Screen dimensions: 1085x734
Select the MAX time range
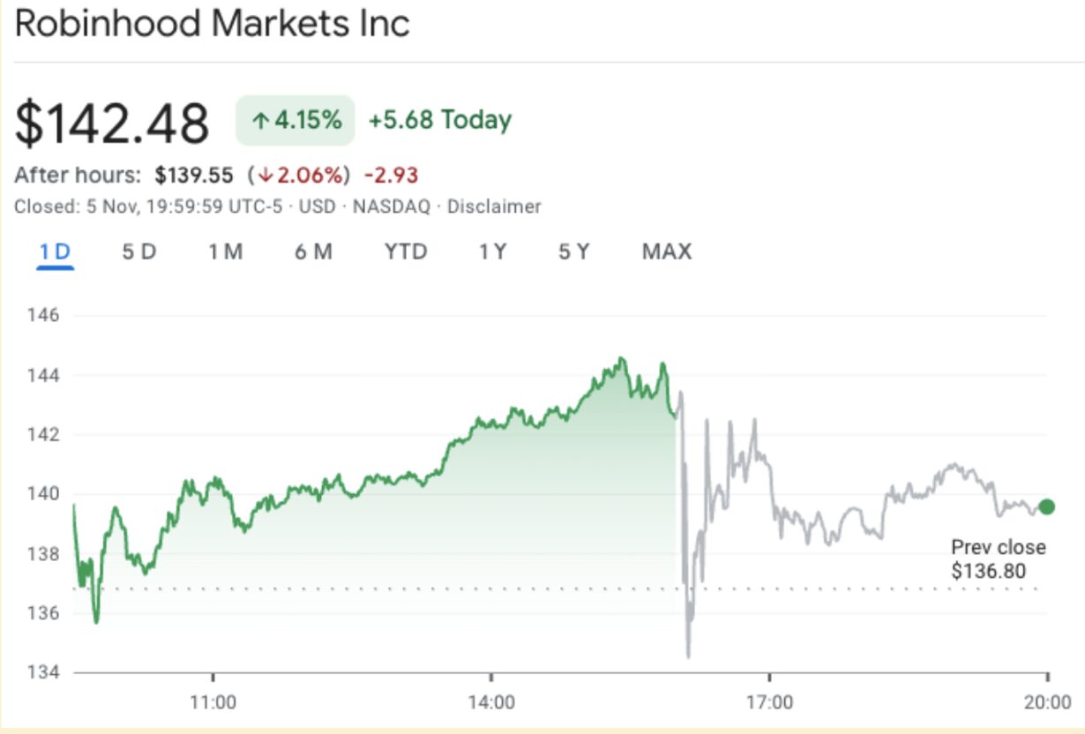tap(667, 251)
